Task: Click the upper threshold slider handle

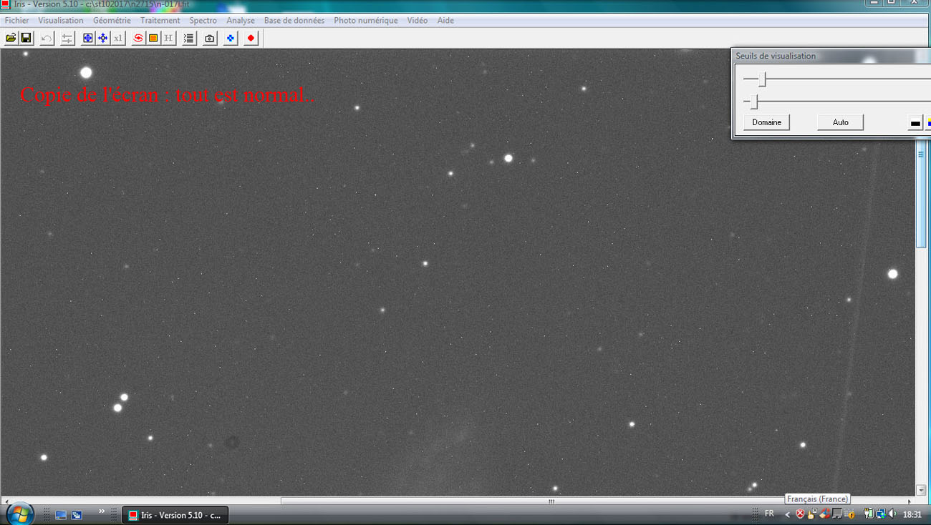Action: [763, 79]
